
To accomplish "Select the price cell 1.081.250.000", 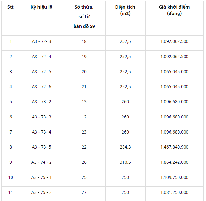I will tap(174, 192).
